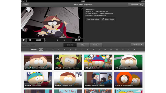Tap the Done button
The image size is (166, 93).
click(x=25, y=5)
